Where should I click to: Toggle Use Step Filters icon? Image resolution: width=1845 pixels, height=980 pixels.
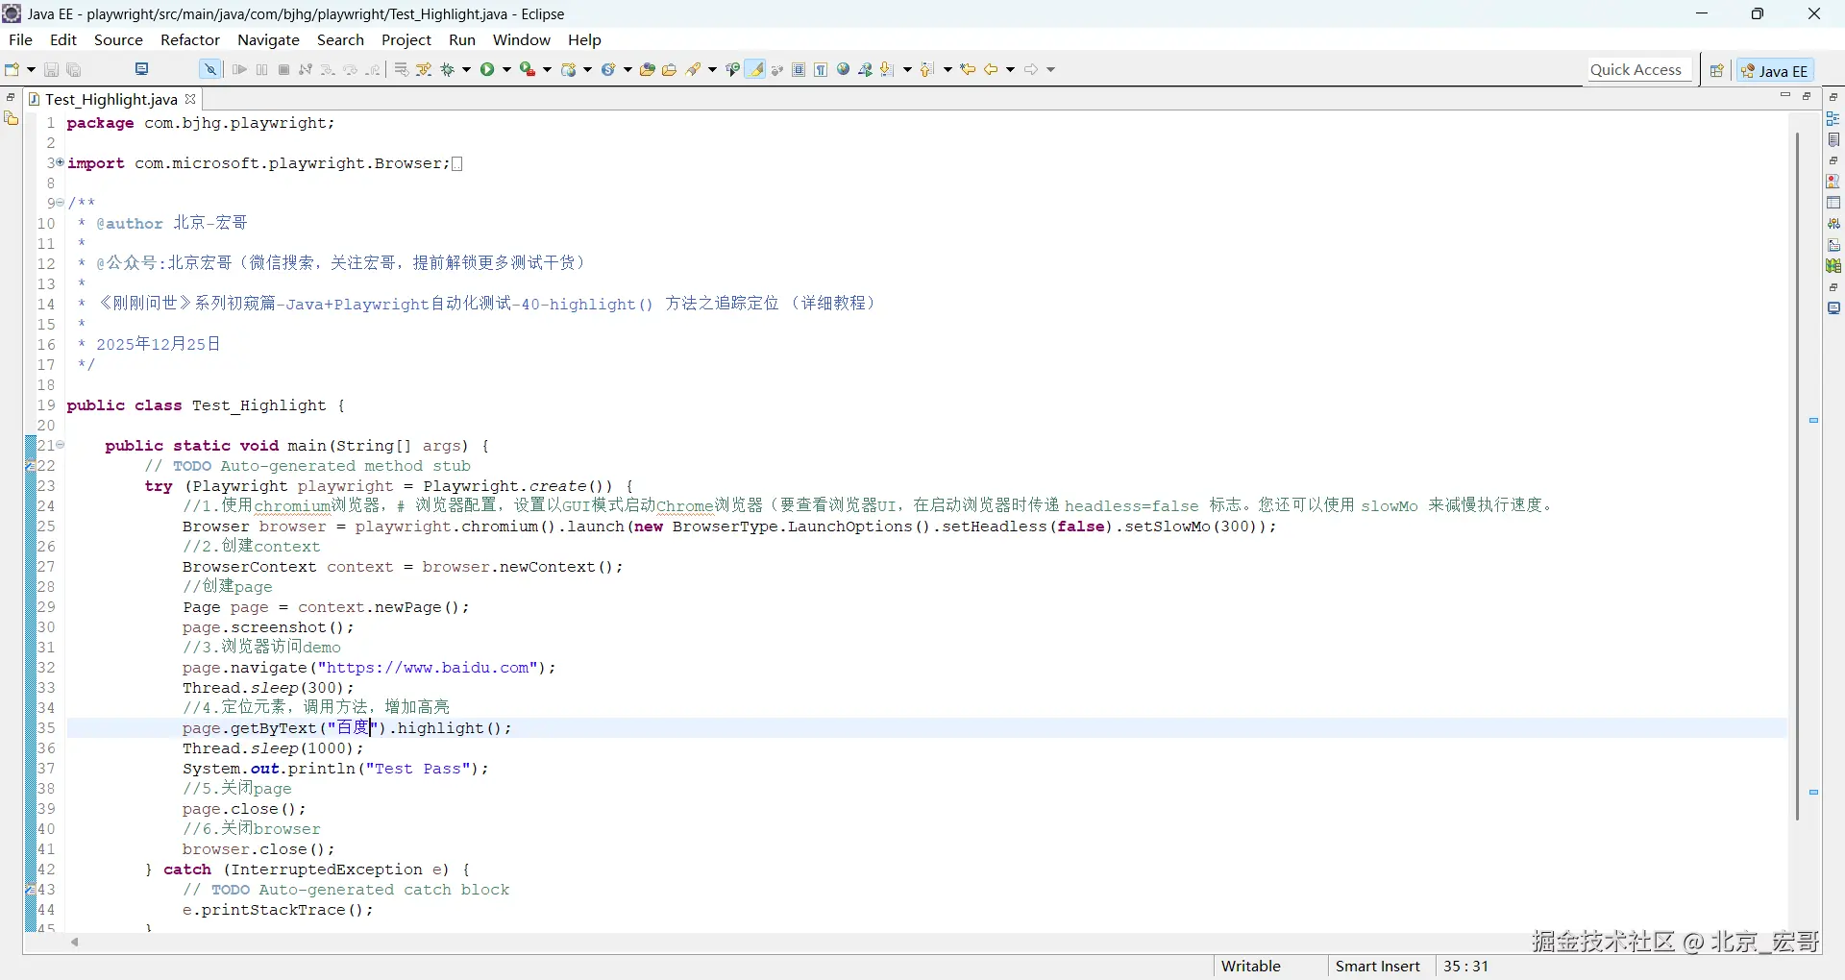tap(424, 69)
